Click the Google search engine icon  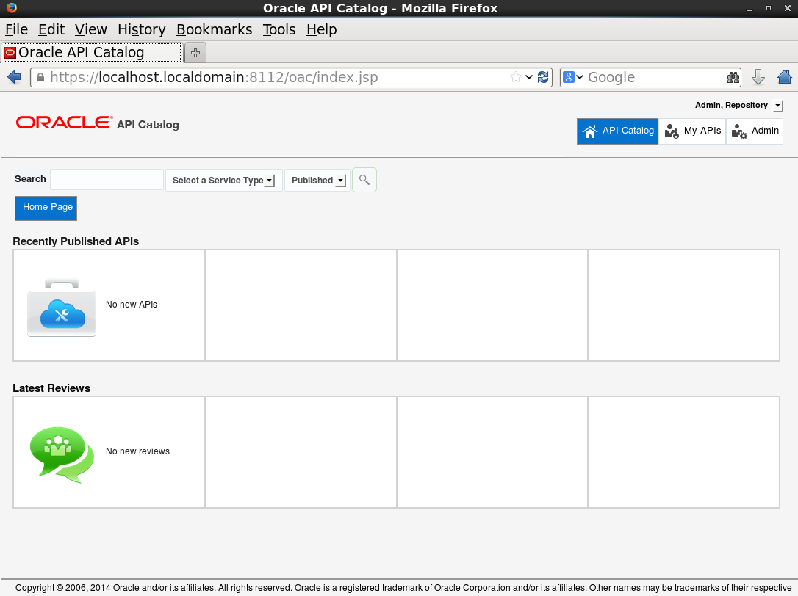click(x=569, y=77)
